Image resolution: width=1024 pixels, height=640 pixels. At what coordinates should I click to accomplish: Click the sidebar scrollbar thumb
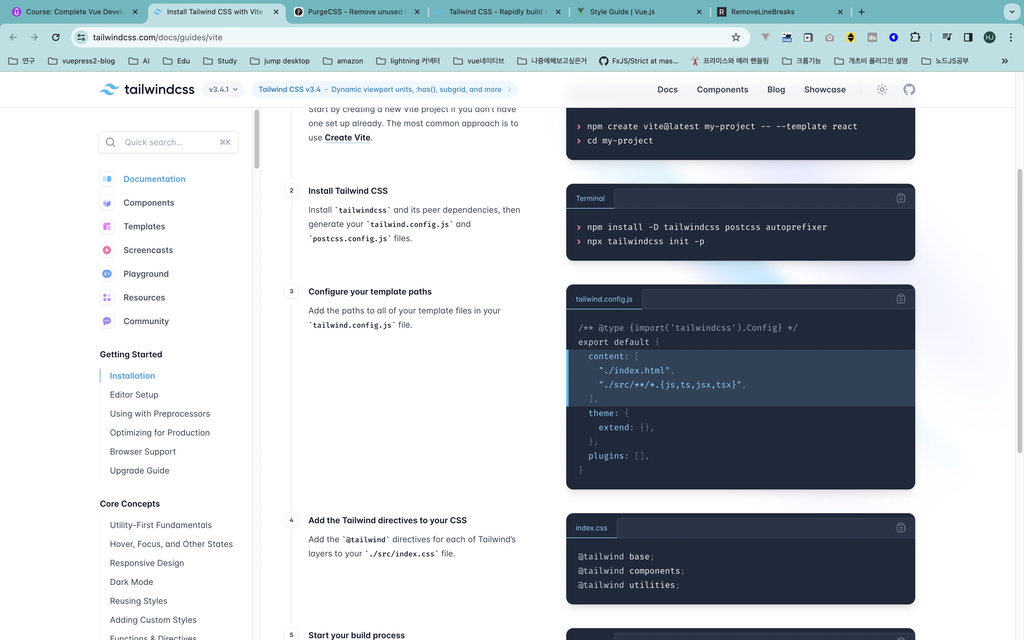pyautogui.click(x=256, y=139)
